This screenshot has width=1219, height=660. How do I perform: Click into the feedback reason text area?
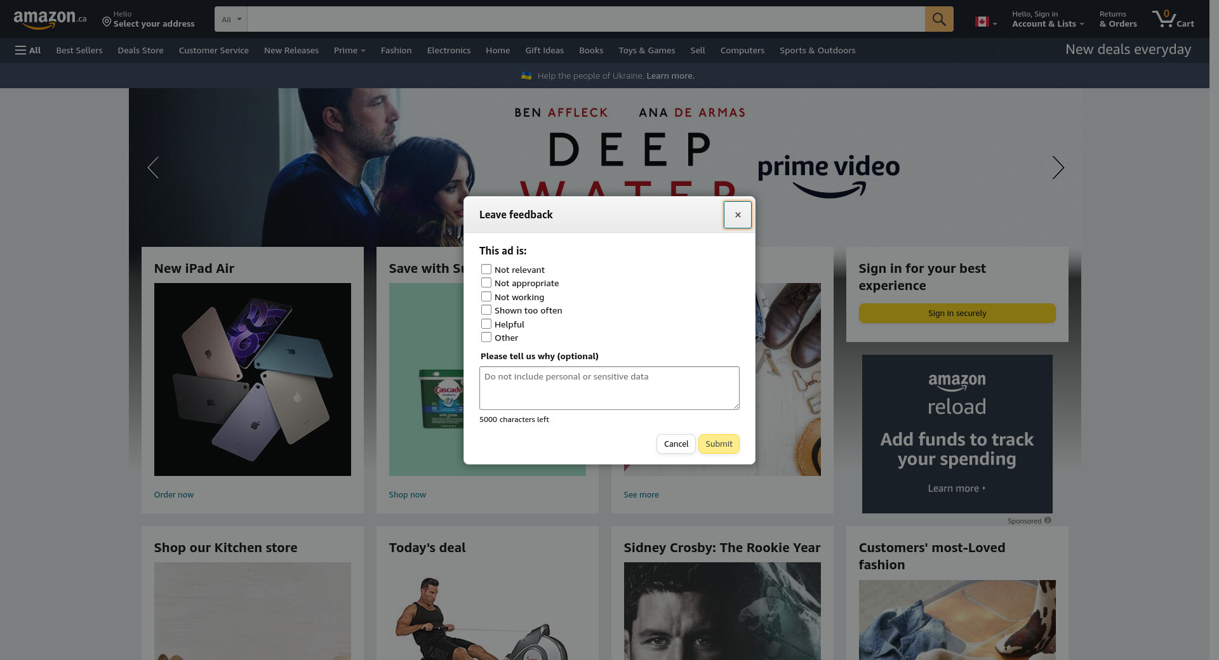[x=609, y=388]
